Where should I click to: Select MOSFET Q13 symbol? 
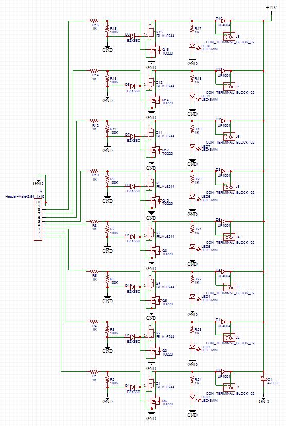[150, 83]
